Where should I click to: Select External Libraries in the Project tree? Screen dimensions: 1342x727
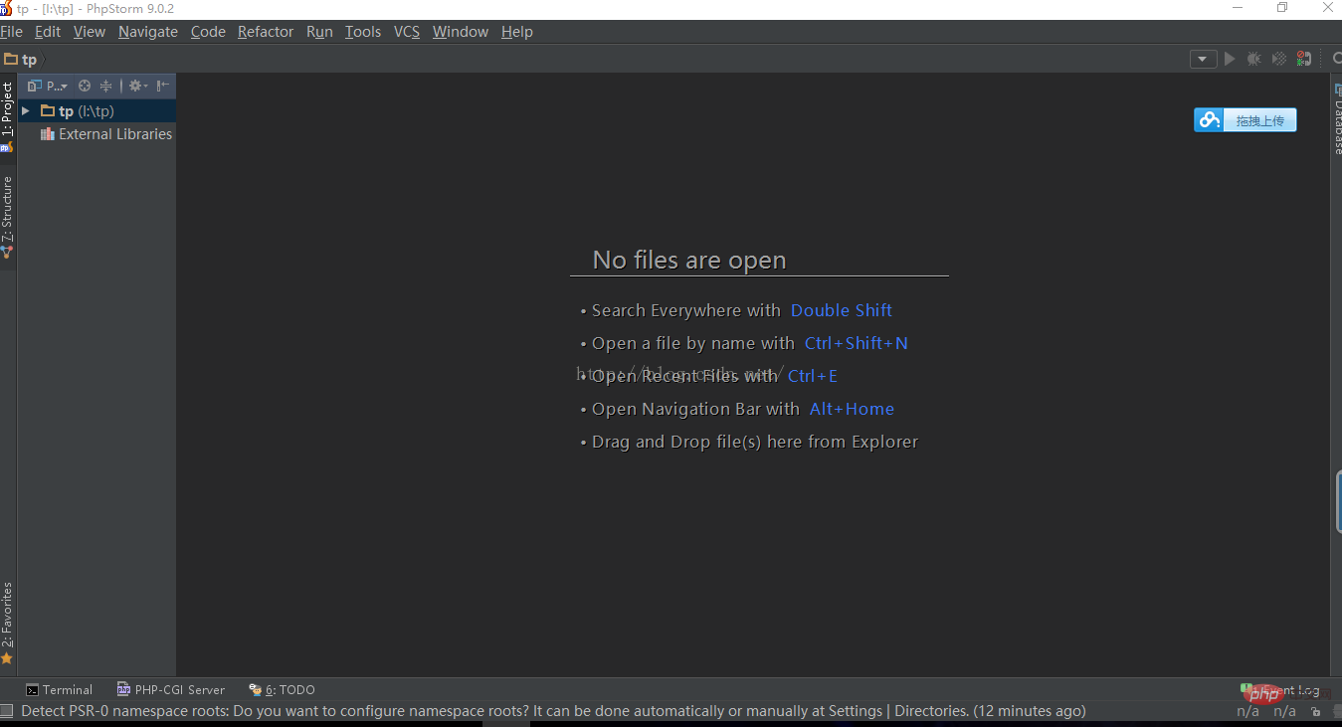pyautogui.click(x=113, y=133)
